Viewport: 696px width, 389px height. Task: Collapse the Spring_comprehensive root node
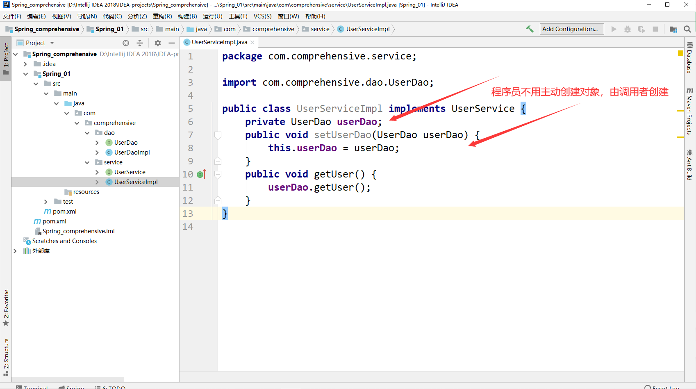click(x=16, y=54)
